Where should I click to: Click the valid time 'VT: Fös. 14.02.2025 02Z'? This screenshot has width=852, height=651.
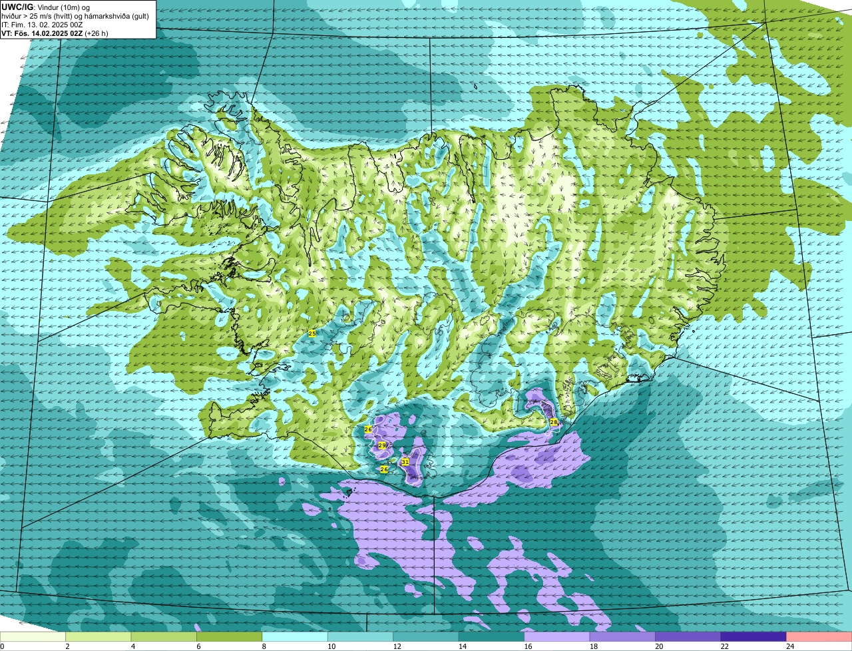[x=43, y=33]
